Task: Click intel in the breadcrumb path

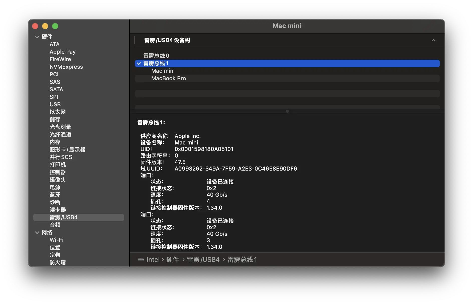Action: (x=153, y=260)
